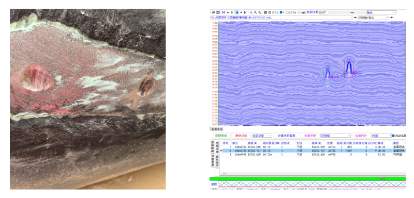Image resolution: width=414 pixels, height=198 pixels.
Task: Click the third magnifier zoom icon
Action: point(260,12)
